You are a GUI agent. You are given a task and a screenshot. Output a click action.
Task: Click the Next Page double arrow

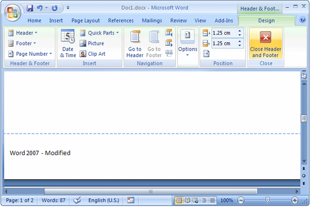pos(304,183)
